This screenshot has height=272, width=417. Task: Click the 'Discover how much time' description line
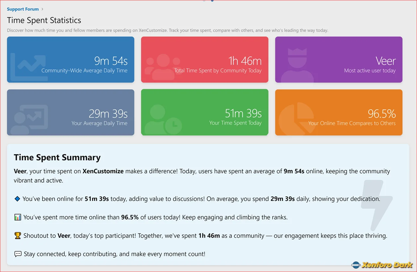click(168, 30)
